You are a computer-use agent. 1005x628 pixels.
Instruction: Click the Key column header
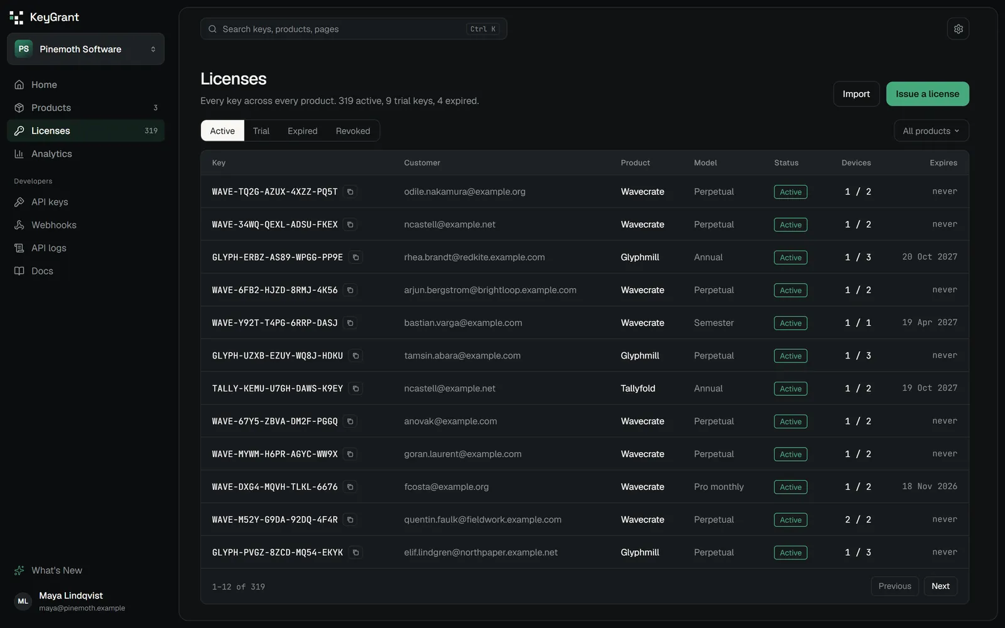219,163
